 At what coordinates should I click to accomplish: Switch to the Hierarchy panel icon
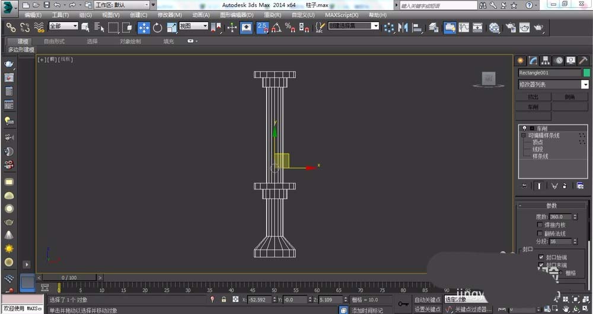(545, 60)
